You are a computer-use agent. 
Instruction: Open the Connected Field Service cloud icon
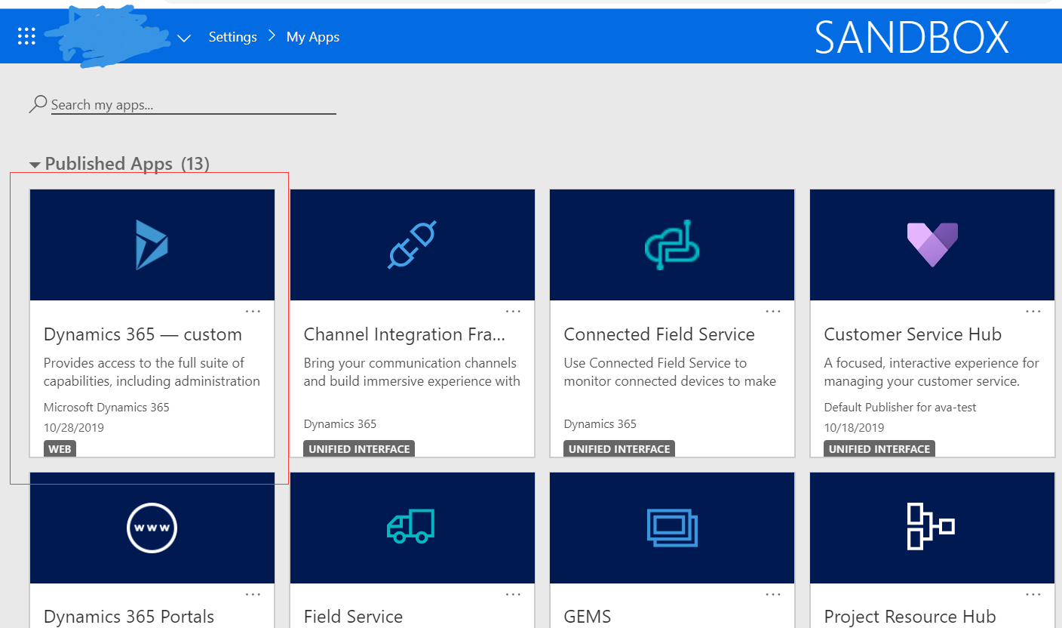672,245
